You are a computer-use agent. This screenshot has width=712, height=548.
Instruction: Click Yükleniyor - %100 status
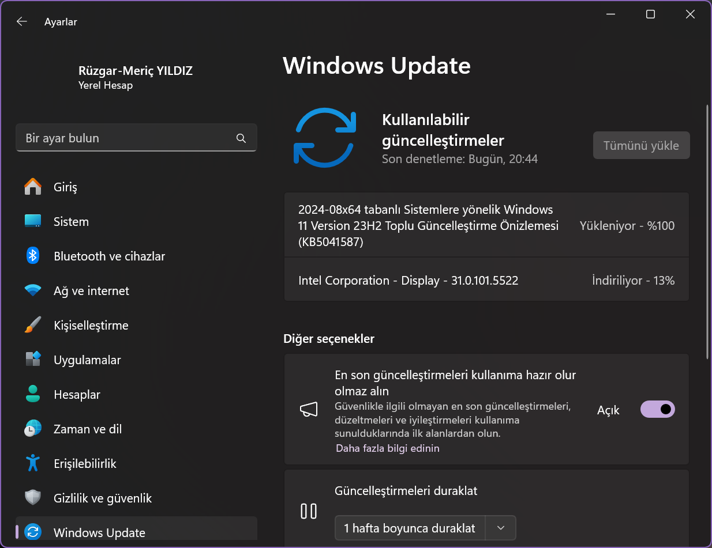(x=627, y=225)
